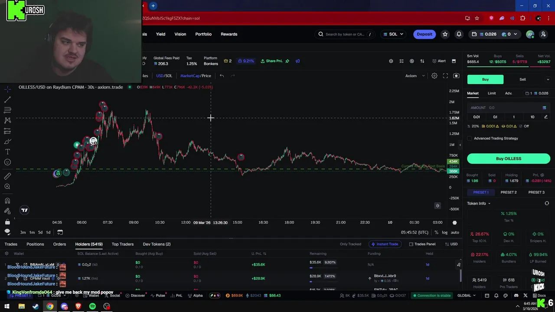Open go-to-date calendar icon
Viewport: 555px width, 312px height.
60,232
